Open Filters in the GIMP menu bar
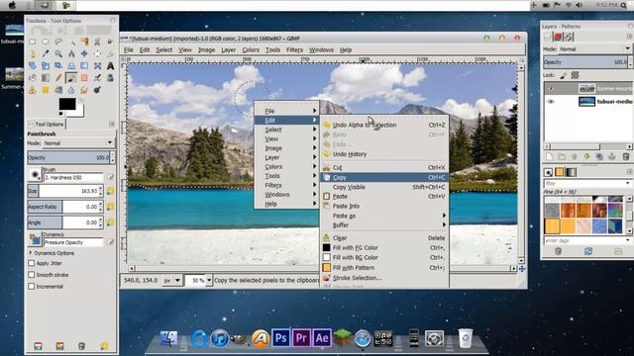The image size is (634, 356). pos(294,50)
